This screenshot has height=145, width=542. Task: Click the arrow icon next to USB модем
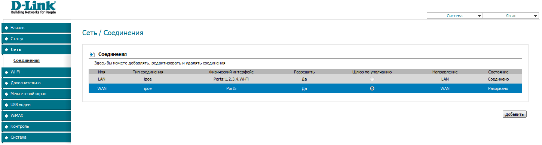coord(6,105)
